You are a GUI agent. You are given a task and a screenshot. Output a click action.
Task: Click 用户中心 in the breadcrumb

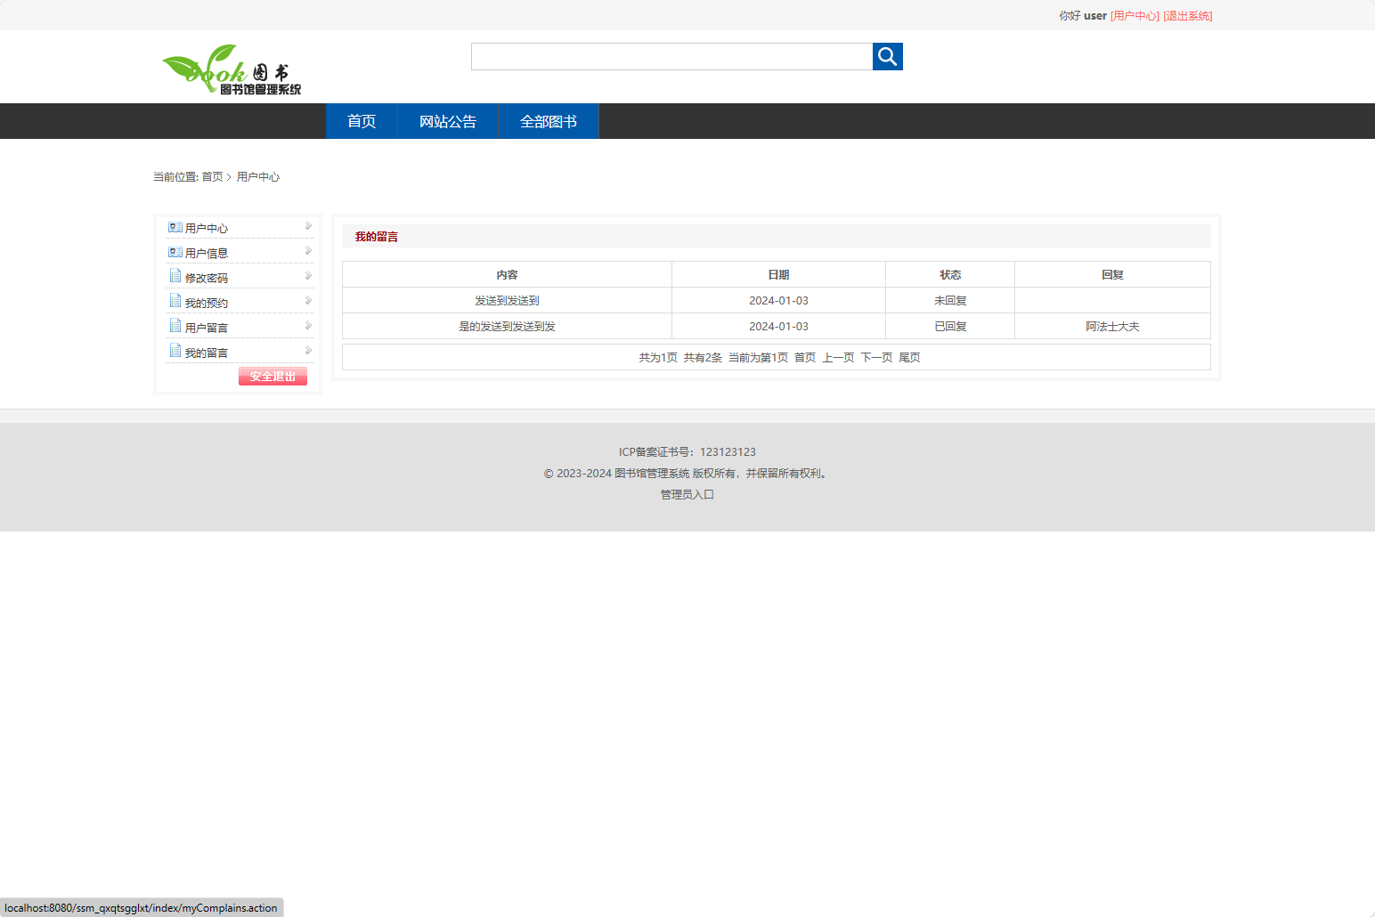pos(258,177)
